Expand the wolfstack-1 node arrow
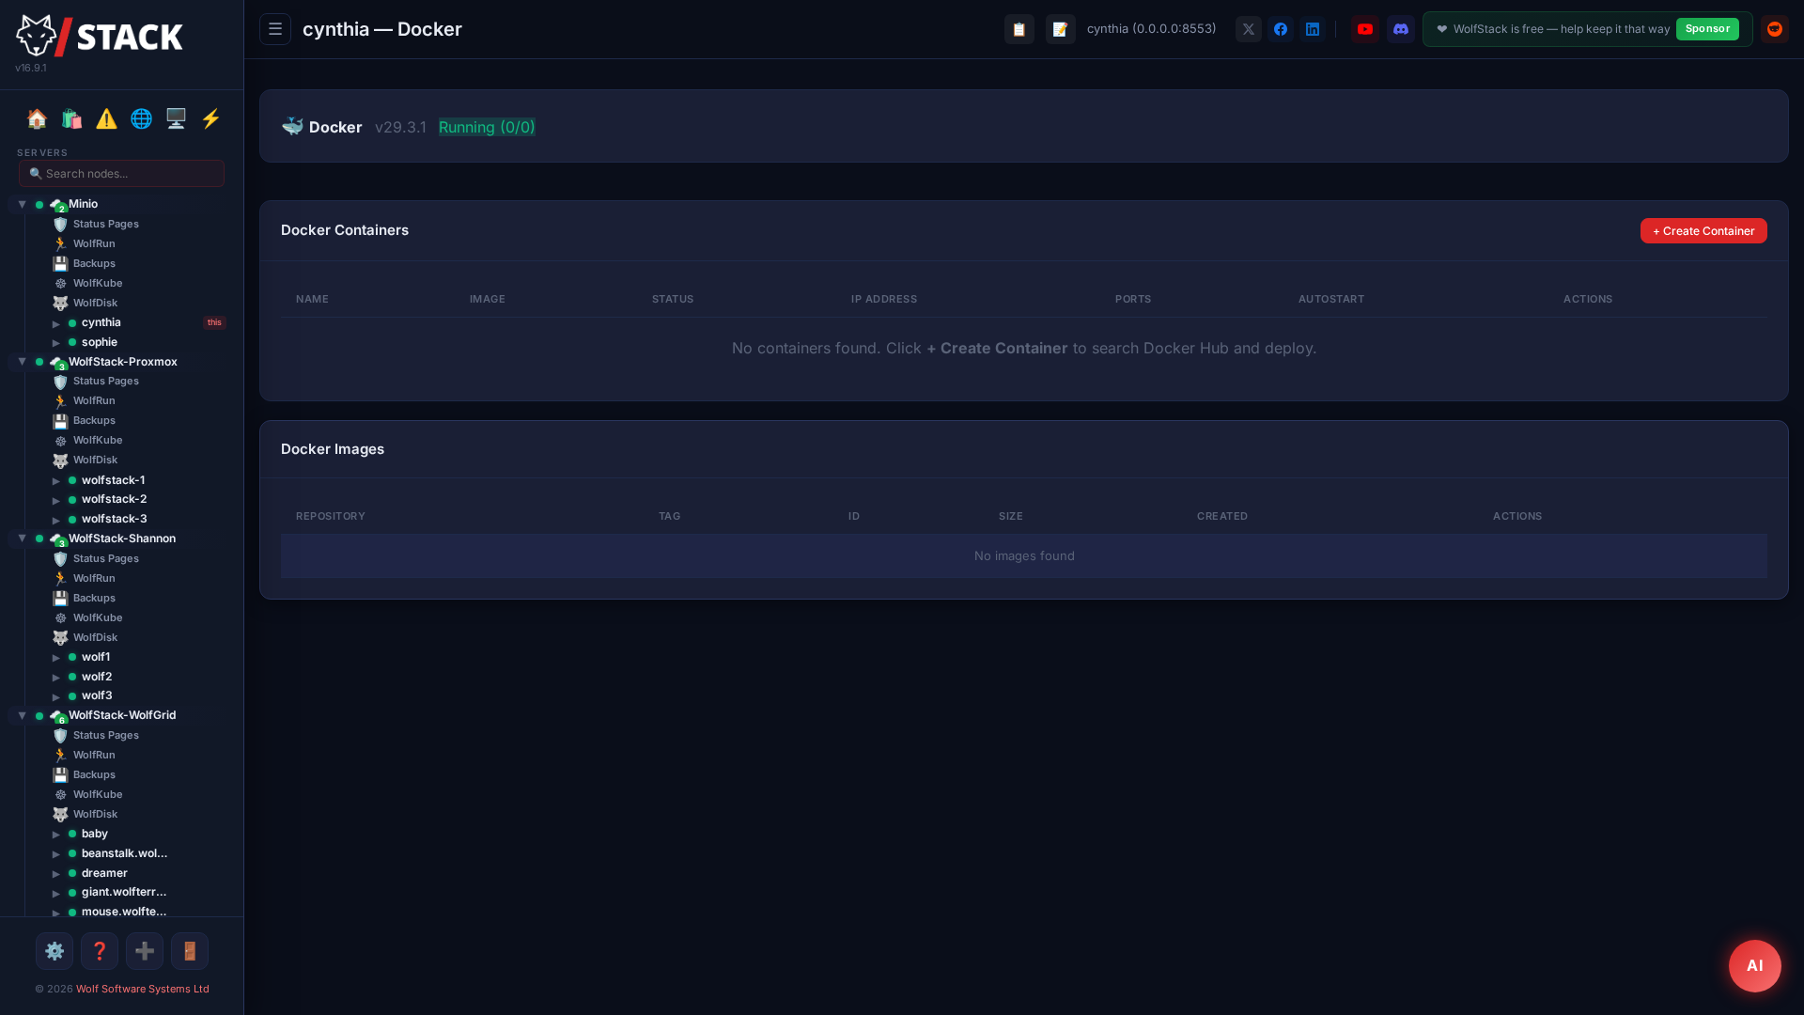The height and width of the screenshot is (1015, 1804). point(56,480)
